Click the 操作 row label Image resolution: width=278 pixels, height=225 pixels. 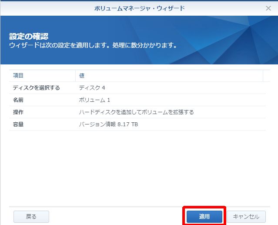coord(18,112)
